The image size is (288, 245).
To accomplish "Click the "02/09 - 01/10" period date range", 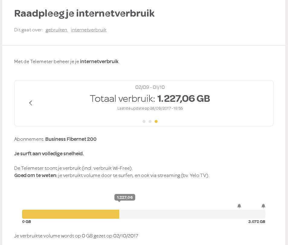I will pos(150,88).
